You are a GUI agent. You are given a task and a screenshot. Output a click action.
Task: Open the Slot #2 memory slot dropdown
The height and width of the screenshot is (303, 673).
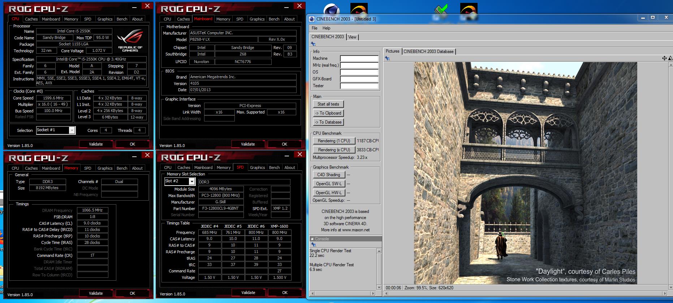tap(192, 182)
